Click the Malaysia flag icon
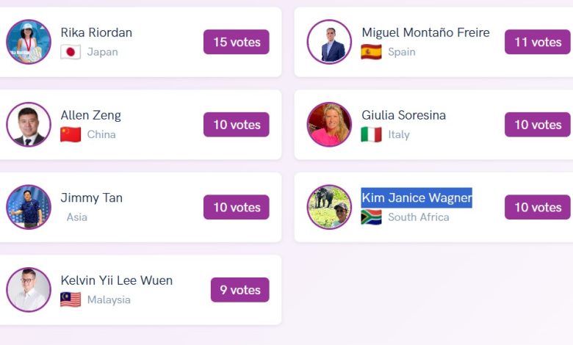The width and height of the screenshot is (573, 345). 71,299
